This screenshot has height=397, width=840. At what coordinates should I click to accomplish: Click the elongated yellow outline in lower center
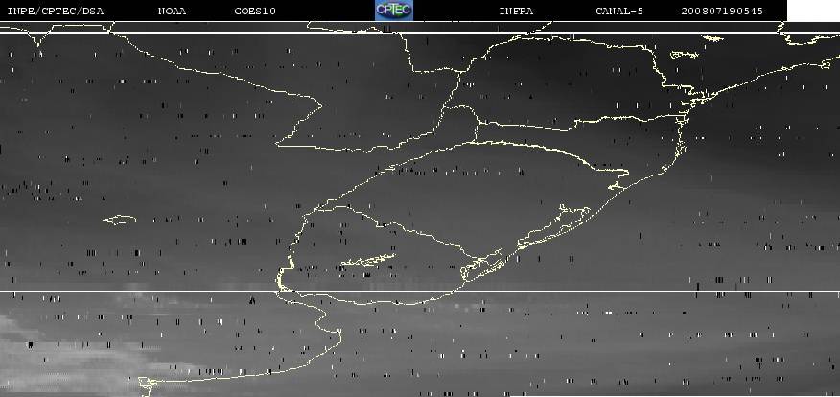[367, 259]
